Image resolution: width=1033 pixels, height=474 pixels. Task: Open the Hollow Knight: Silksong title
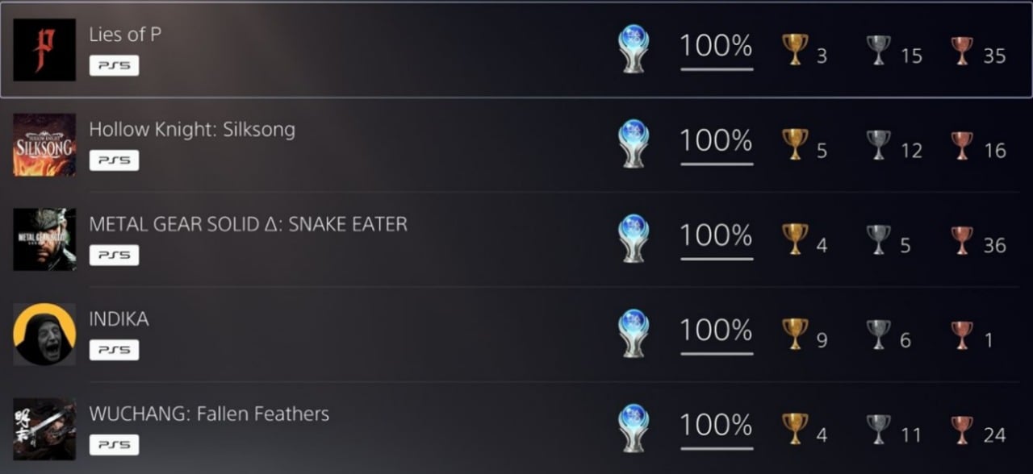192,129
